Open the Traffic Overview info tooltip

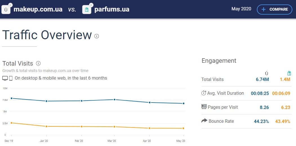97,36
